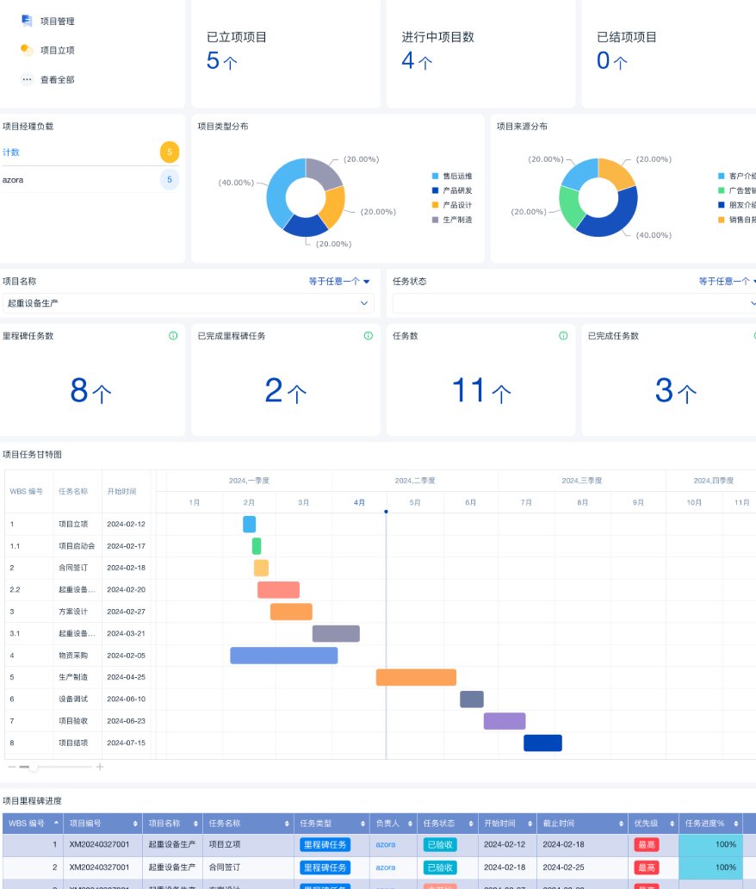Image resolution: width=756 pixels, height=889 pixels.
Task: Click the 项目验收 purple Gantt bar
Action: coord(505,721)
